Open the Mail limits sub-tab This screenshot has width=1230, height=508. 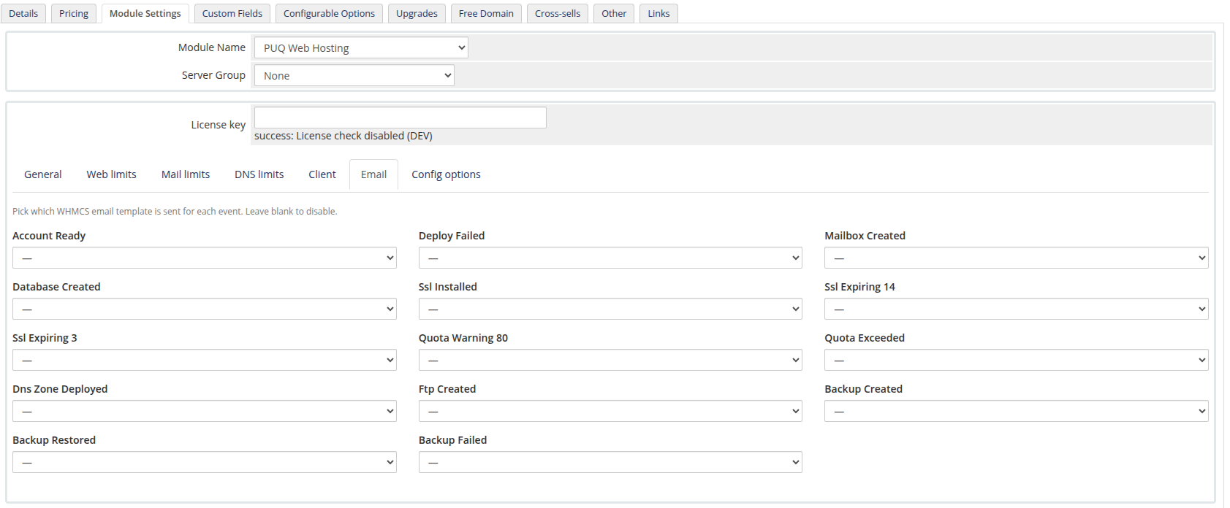(186, 174)
